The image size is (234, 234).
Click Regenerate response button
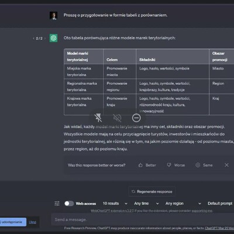[x=152, y=192]
